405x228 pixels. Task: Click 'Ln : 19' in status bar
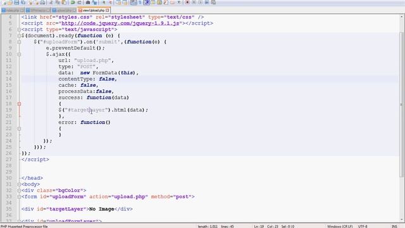coord(259,226)
